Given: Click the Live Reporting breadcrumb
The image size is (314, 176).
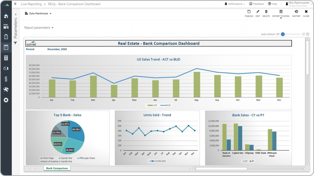Looking at the screenshot, I should coord(31,4).
